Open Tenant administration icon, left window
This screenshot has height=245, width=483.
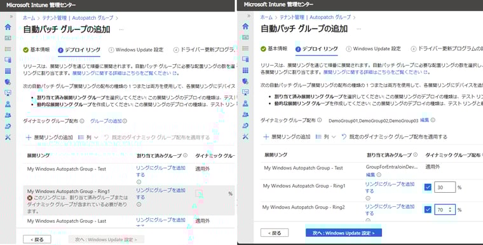pos(8,126)
